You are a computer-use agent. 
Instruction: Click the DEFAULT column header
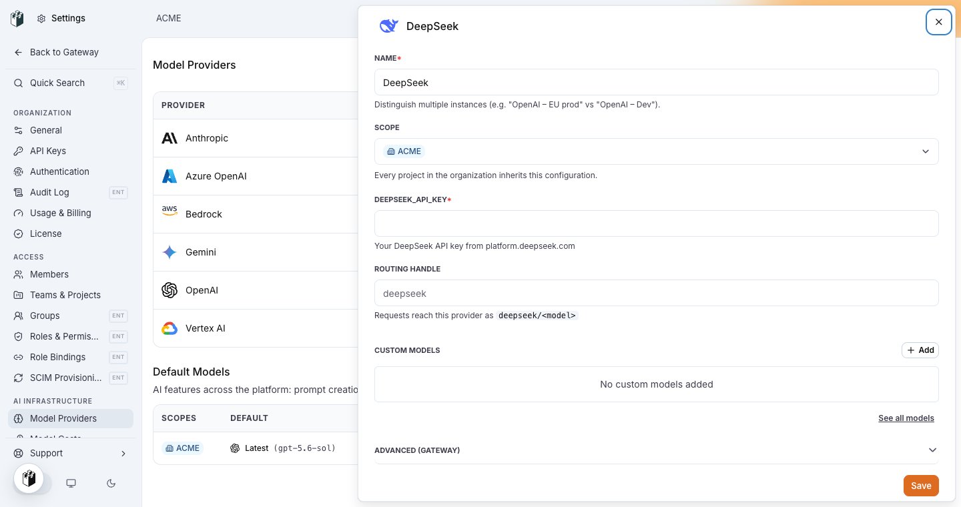click(249, 418)
